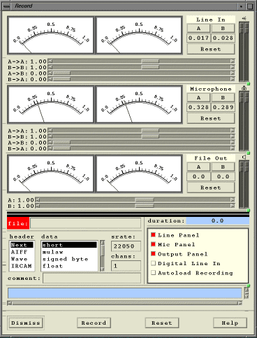The image size is (257, 338).
Task: Toggle Line In channel B button
Action: [x=223, y=28]
